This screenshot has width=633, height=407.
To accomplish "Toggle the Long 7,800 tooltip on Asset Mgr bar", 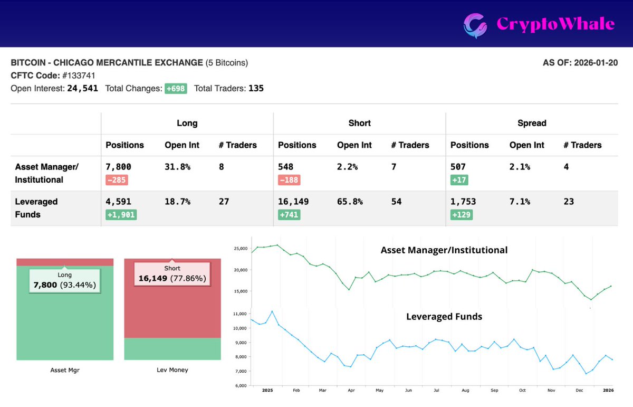I will [64, 279].
